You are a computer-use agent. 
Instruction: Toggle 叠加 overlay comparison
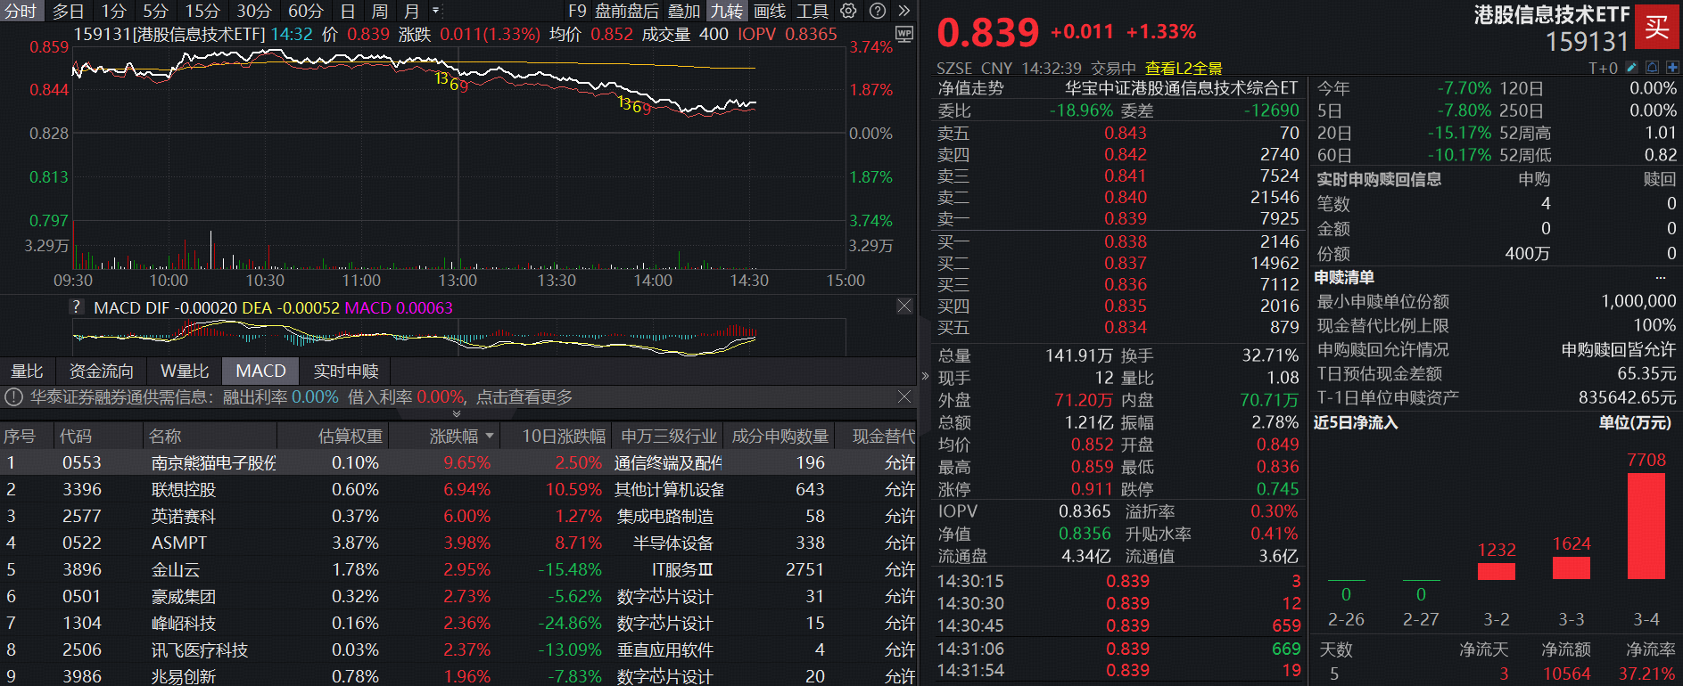(684, 11)
